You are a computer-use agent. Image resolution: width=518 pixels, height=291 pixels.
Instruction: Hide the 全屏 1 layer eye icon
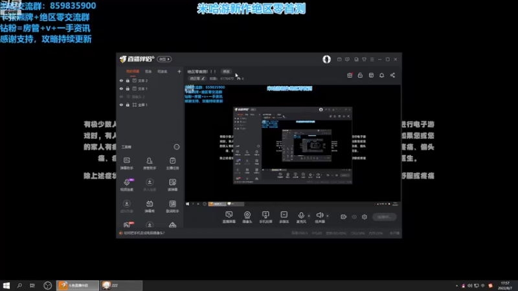(x=121, y=105)
